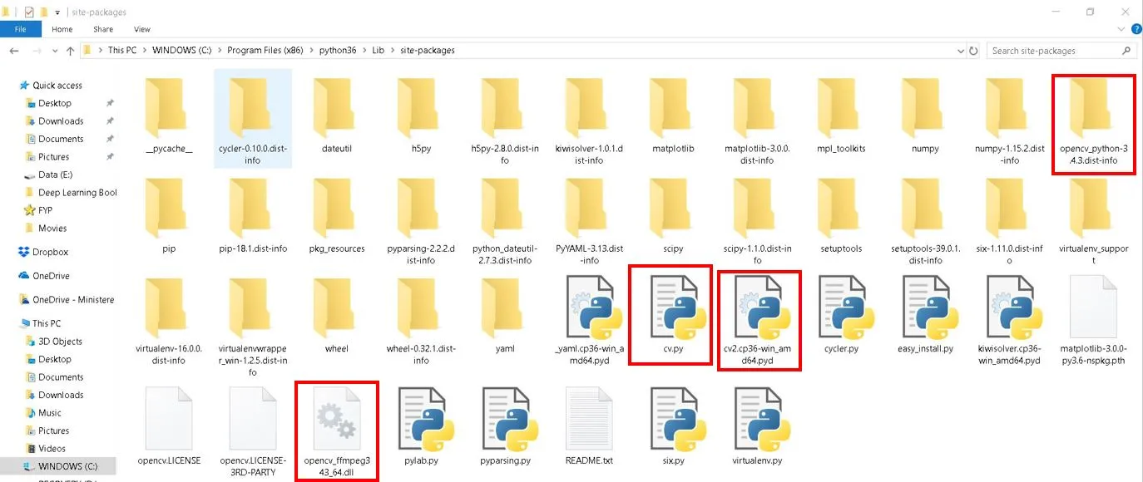Select WINDOWS (C:) in navigation pane

(x=58, y=466)
